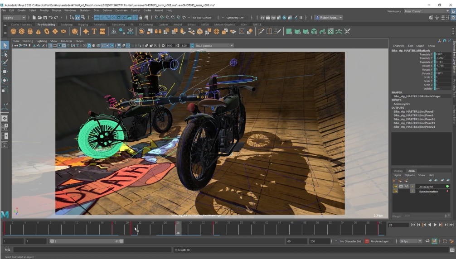Click the save scene icon
Screen dimensions: 456x259
(45, 18)
